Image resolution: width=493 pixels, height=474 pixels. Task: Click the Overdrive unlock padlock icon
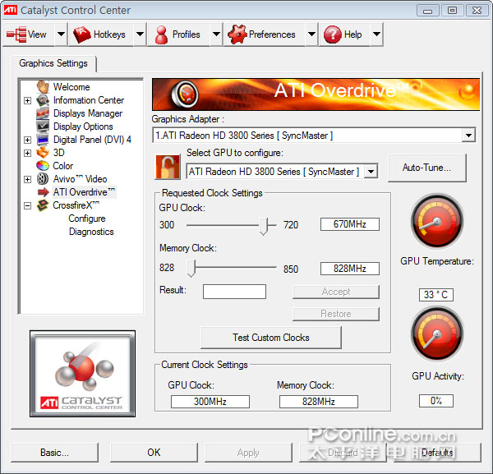click(168, 167)
